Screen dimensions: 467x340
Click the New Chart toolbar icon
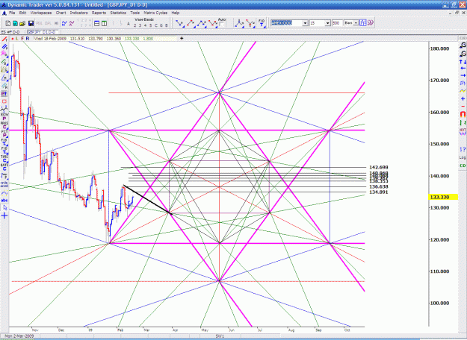(x=8, y=23)
